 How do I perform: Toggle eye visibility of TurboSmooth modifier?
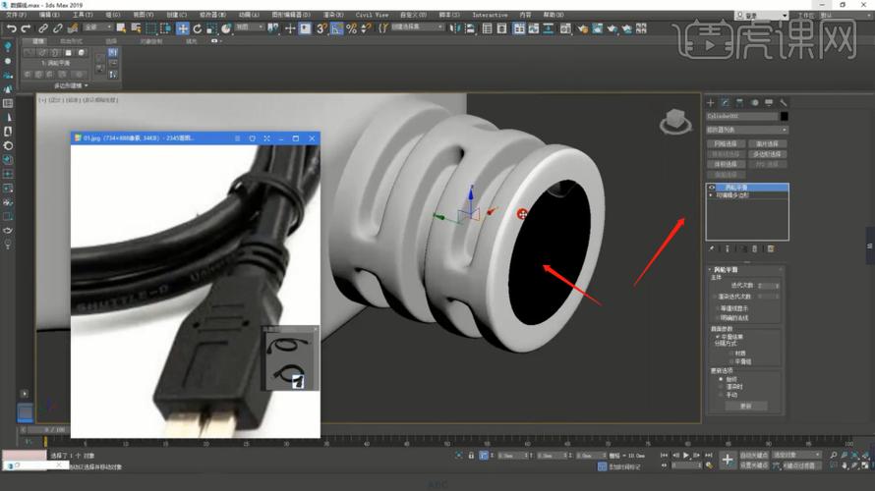pyautogui.click(x=712, y=188)
